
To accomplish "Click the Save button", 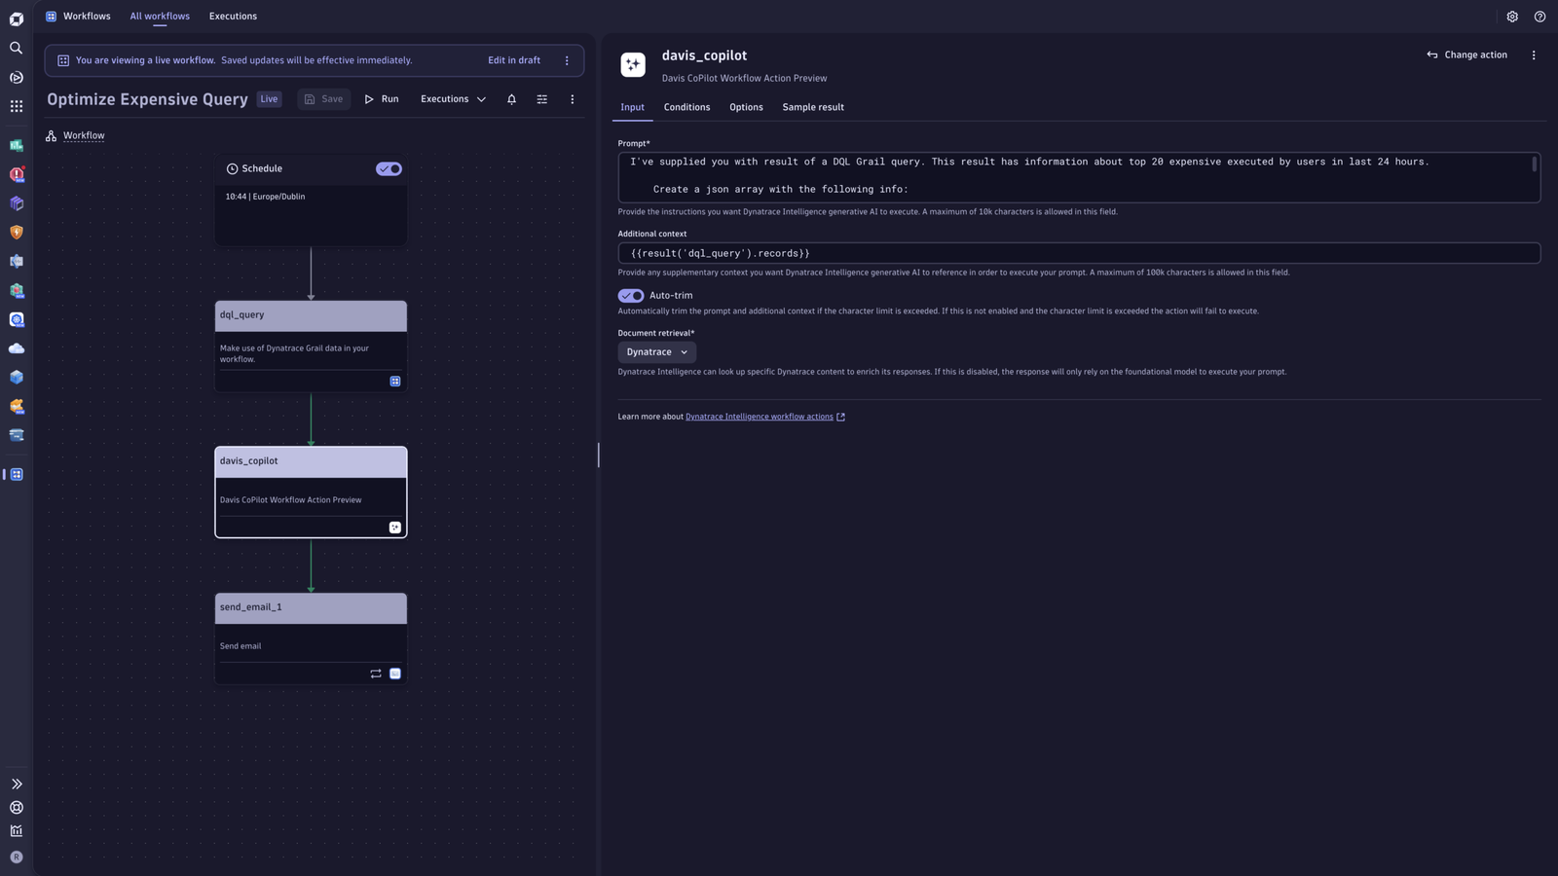I will coord(324,99).
